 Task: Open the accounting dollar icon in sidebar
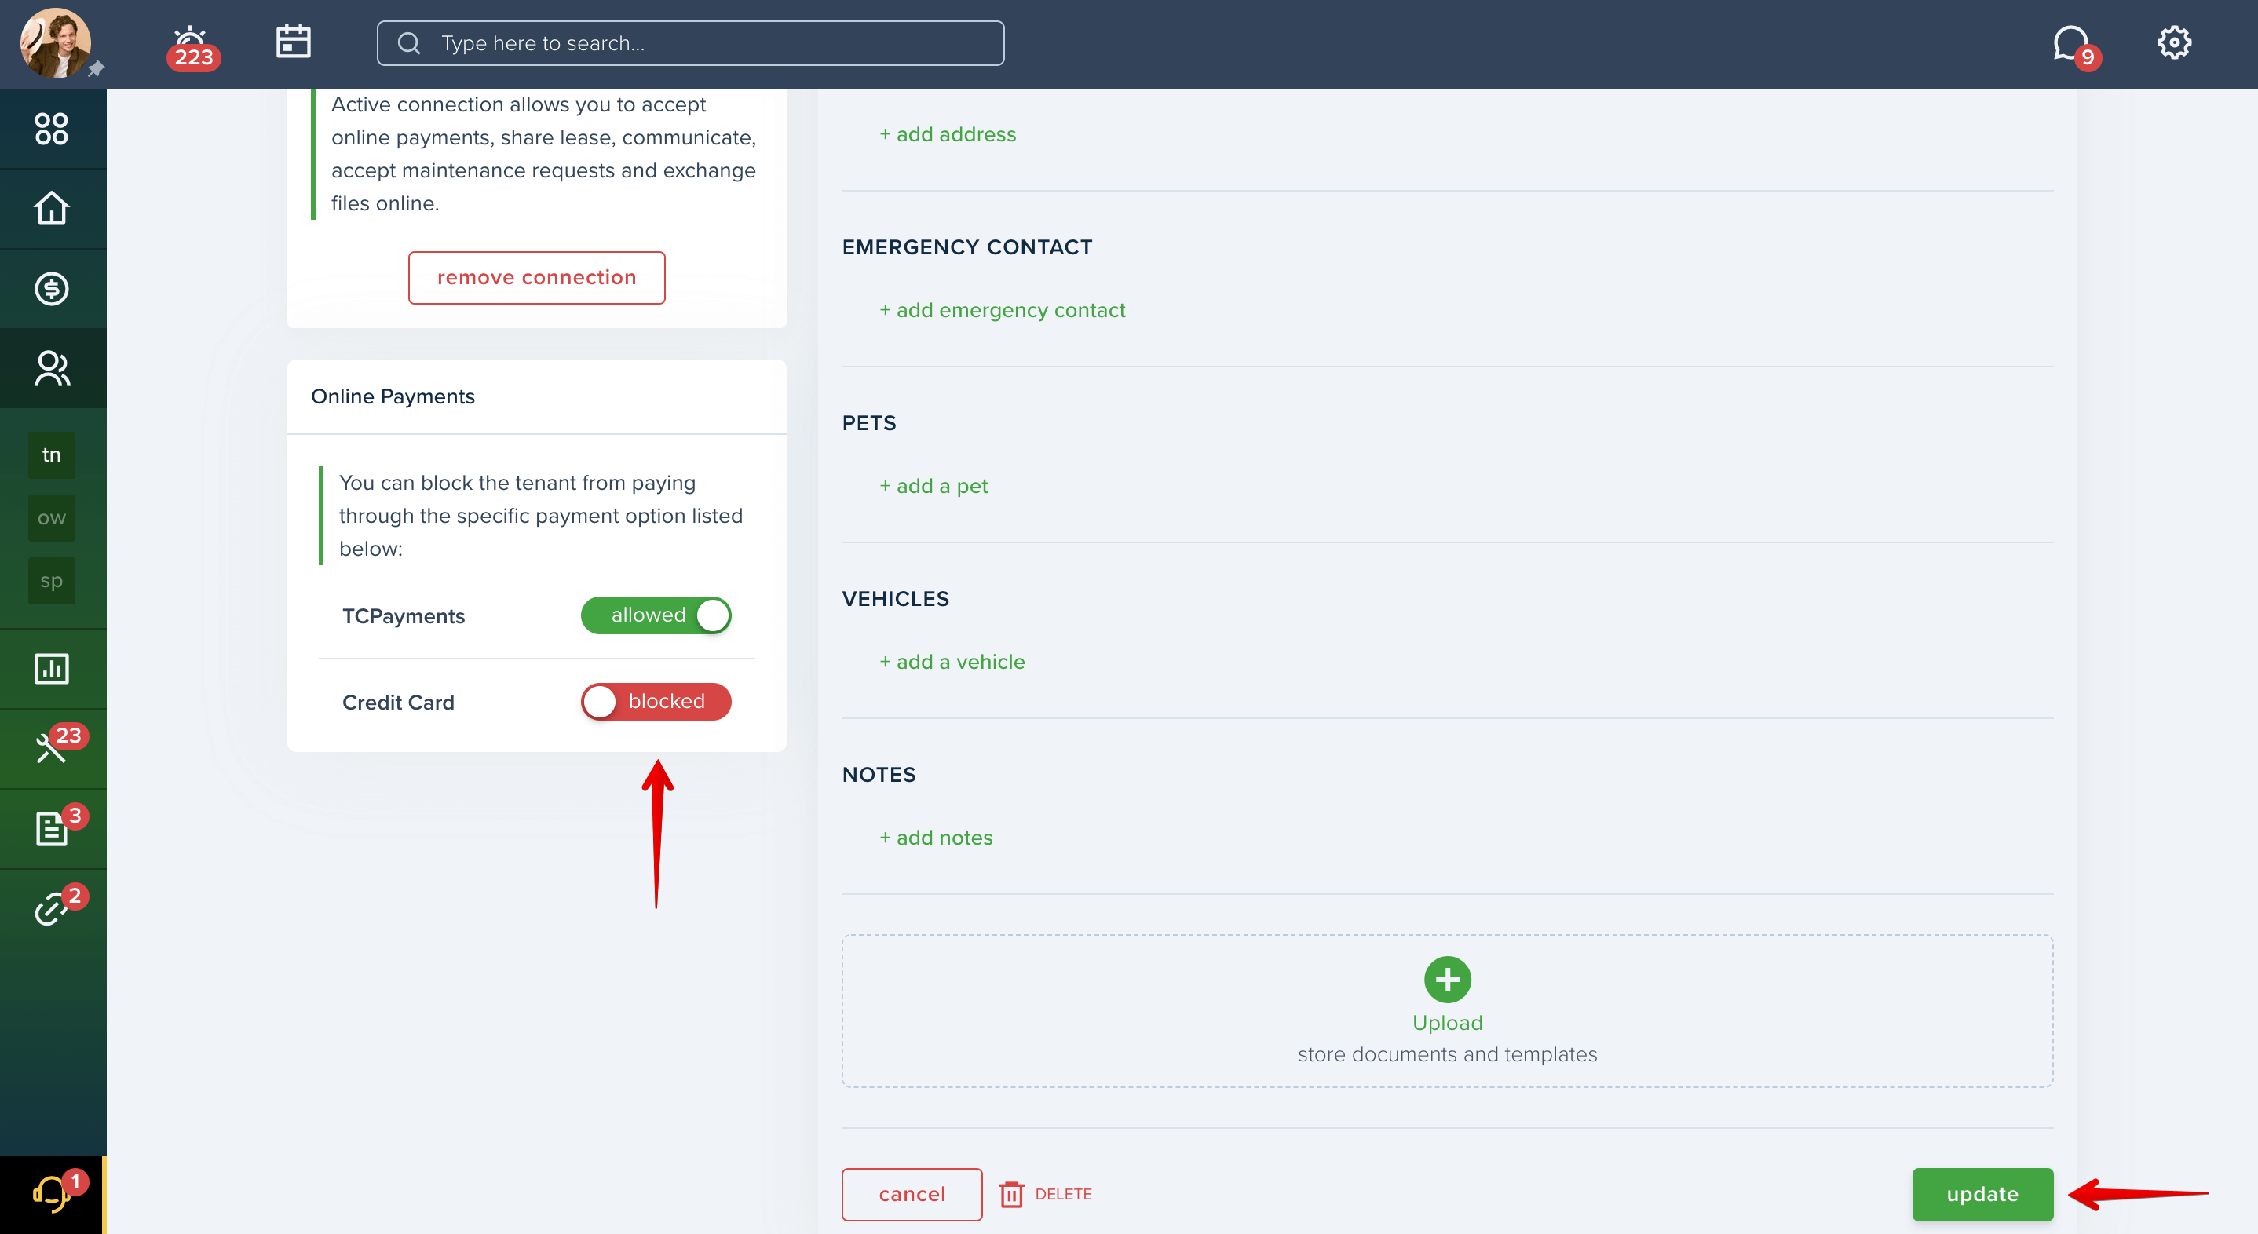pyautogui.click(x=52, y=288)
